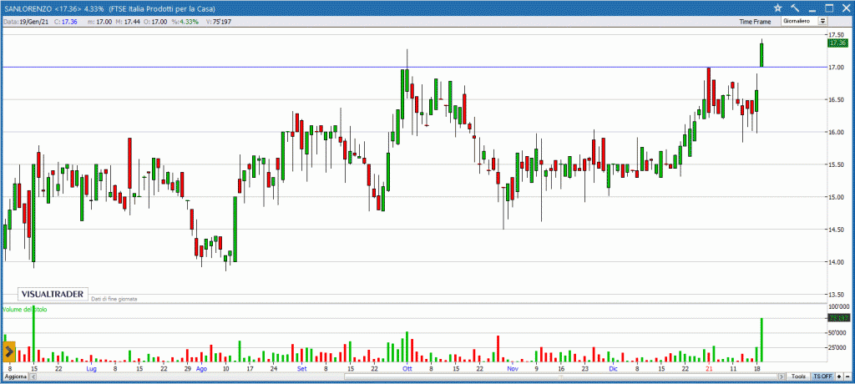Click the 'V: 75'197' volume value in header

click(x=220, y=22)
